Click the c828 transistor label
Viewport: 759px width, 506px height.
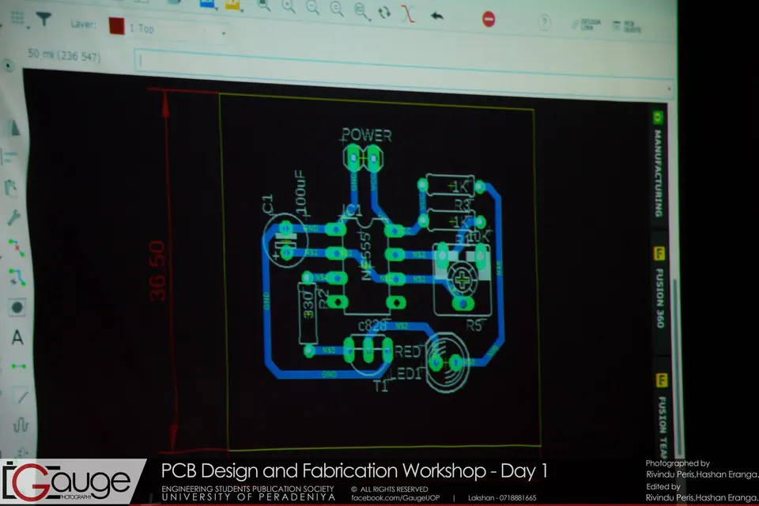click(372, 326)
